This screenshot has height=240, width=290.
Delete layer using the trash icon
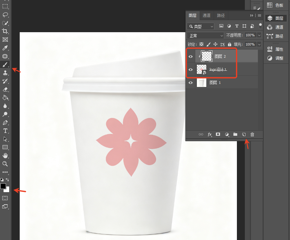point(252,135)
